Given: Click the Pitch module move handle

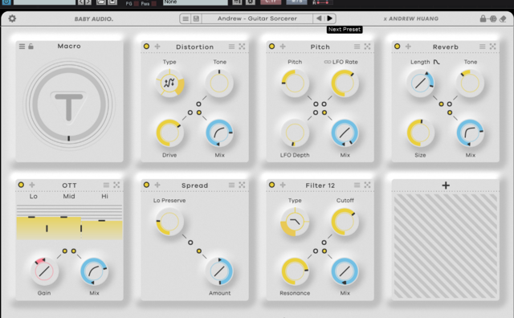Looking at the screenshot, I should point(283,47).
